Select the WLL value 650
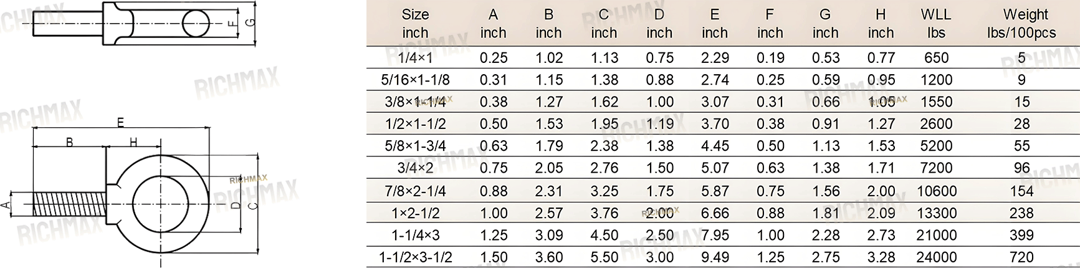Image resolution: width=1080 pixels, height=268 pixels. click(936, 58)
